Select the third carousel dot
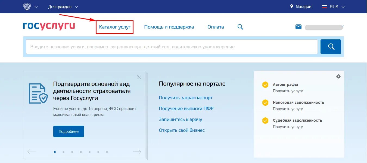 pyautogui.click(x=72, y=152)
